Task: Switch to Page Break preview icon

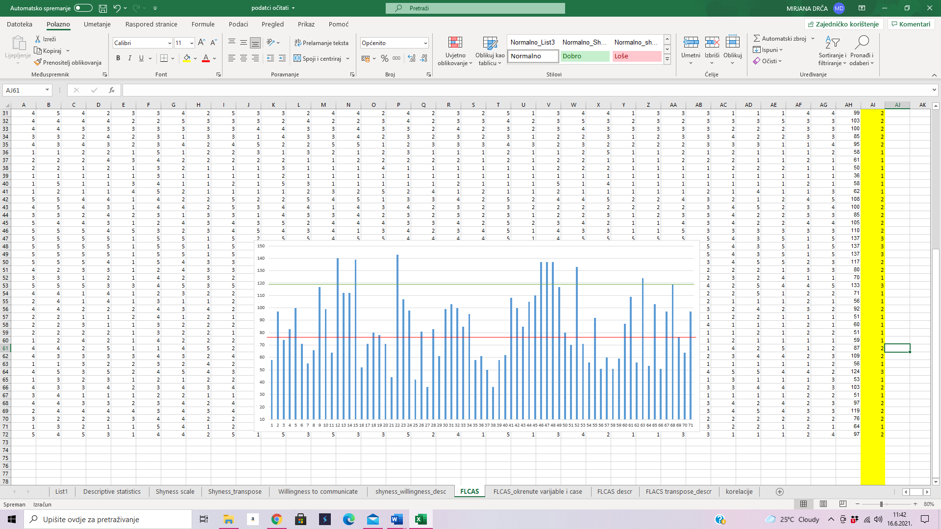Action: tap(843, 504)
